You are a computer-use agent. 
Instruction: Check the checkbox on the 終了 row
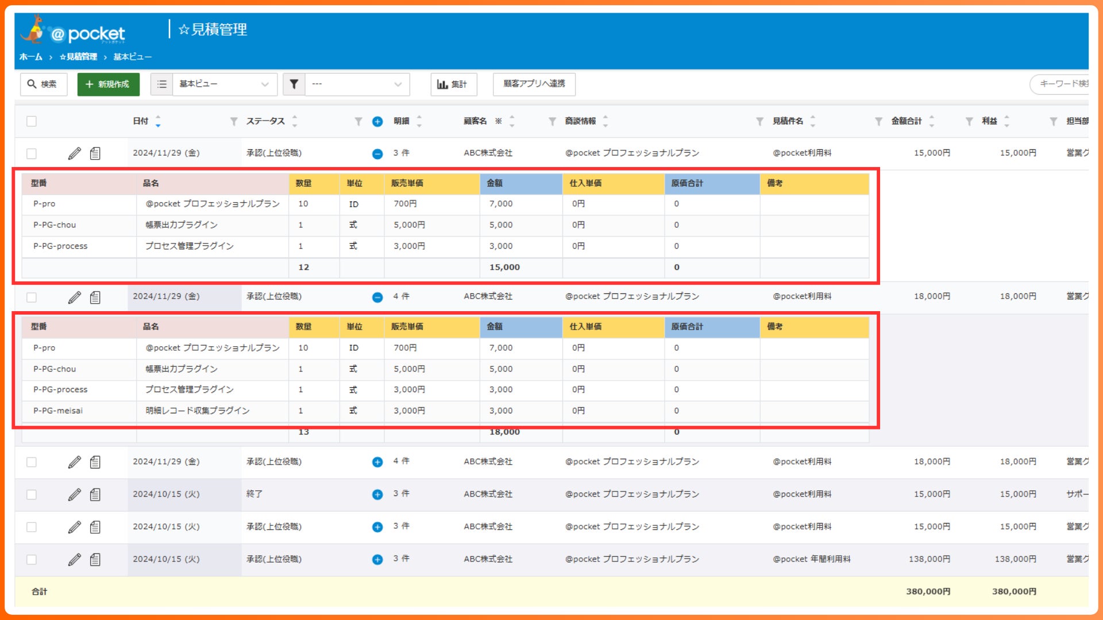click(32, 494)
